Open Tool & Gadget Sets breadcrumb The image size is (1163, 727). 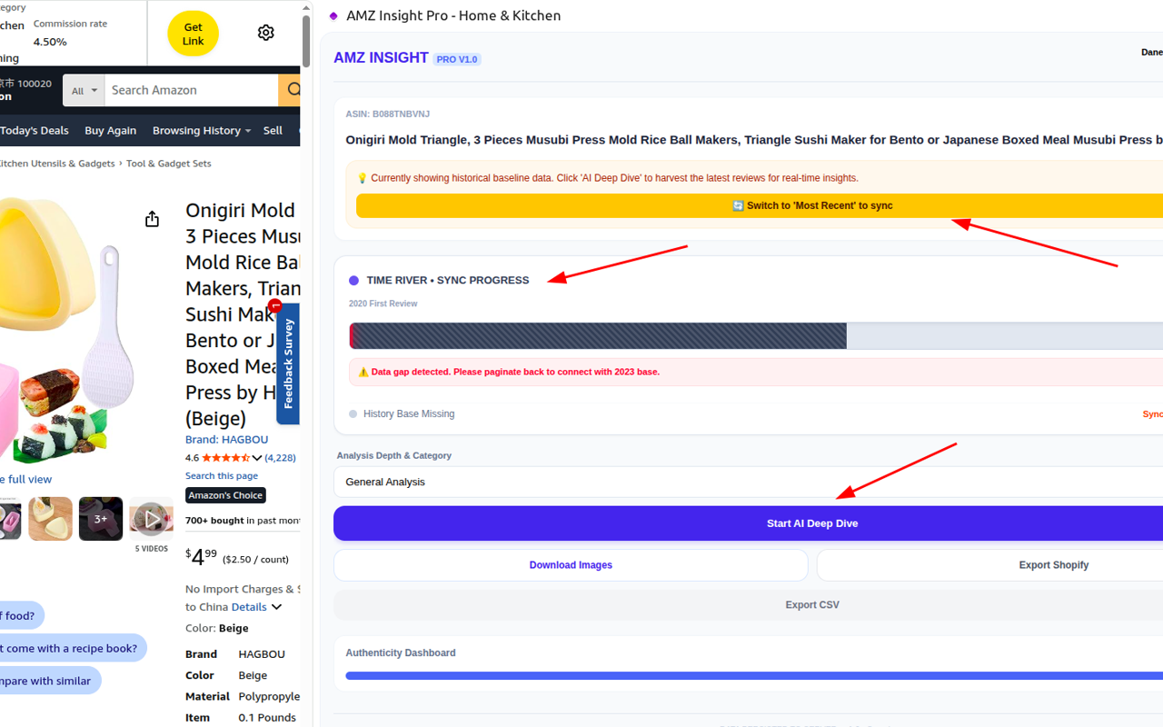pyautogui.click(x=169, y=164)
